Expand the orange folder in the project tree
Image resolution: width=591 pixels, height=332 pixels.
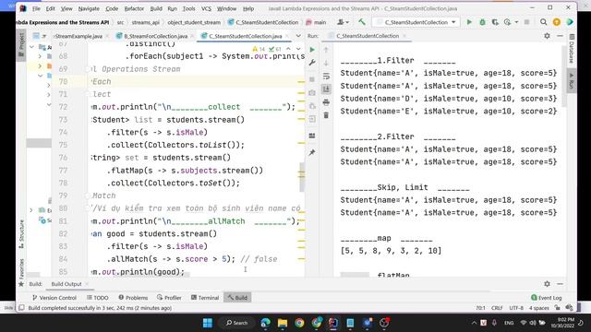pyautogui.click(x=40, y=65)
